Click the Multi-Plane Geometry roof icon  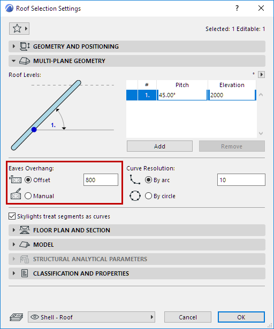pos(25,61)
